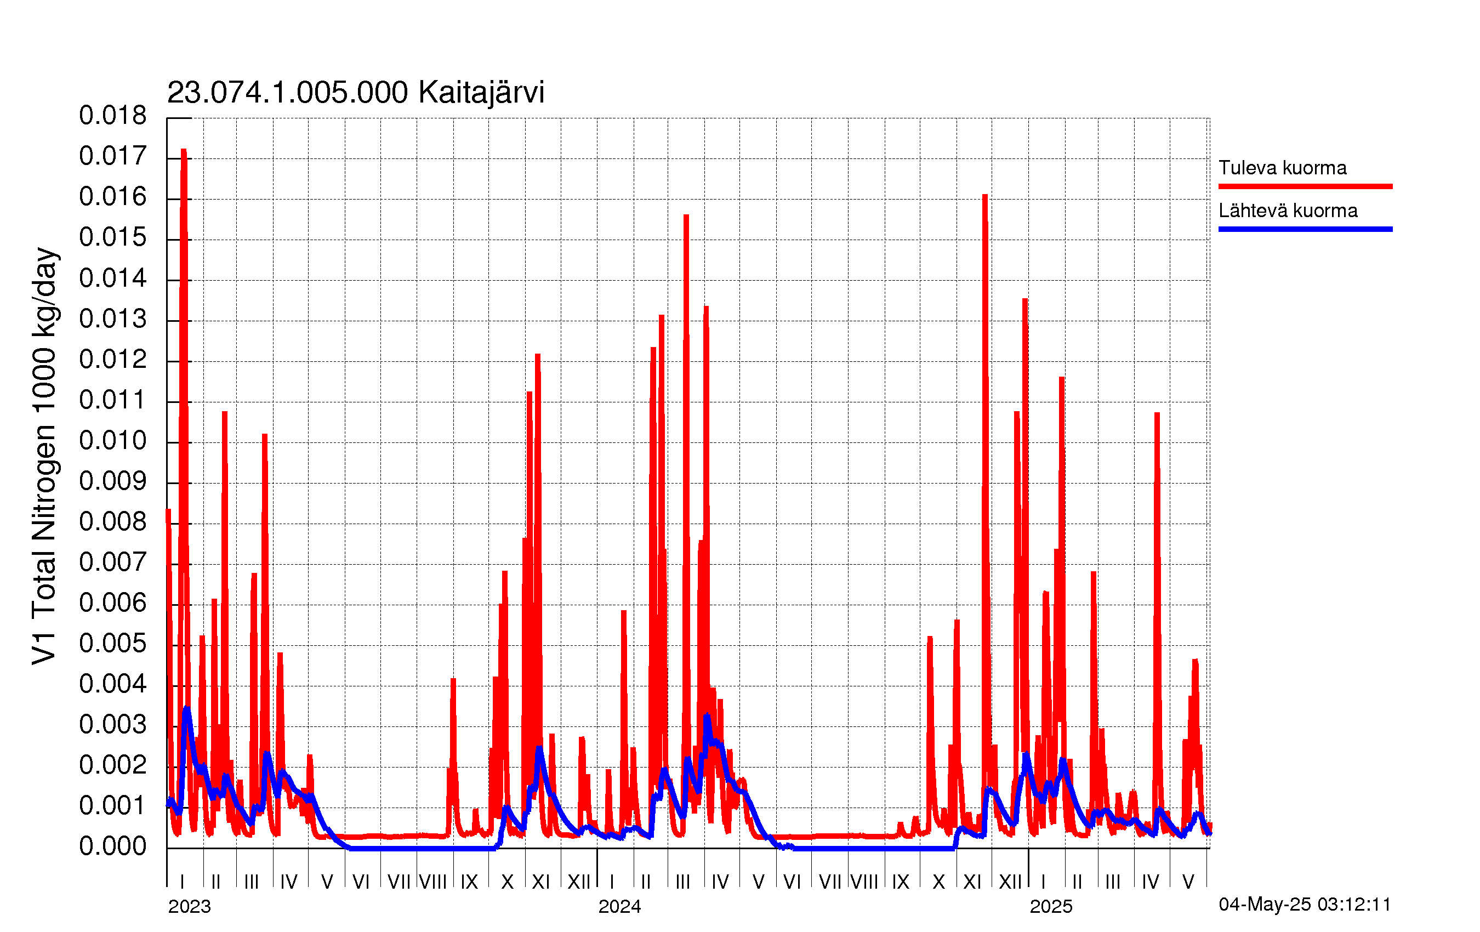The height and width of the screenshot is (932, 1480).
Task: Click the y-axis value '0.013'
Action: (x=113, y=319)
